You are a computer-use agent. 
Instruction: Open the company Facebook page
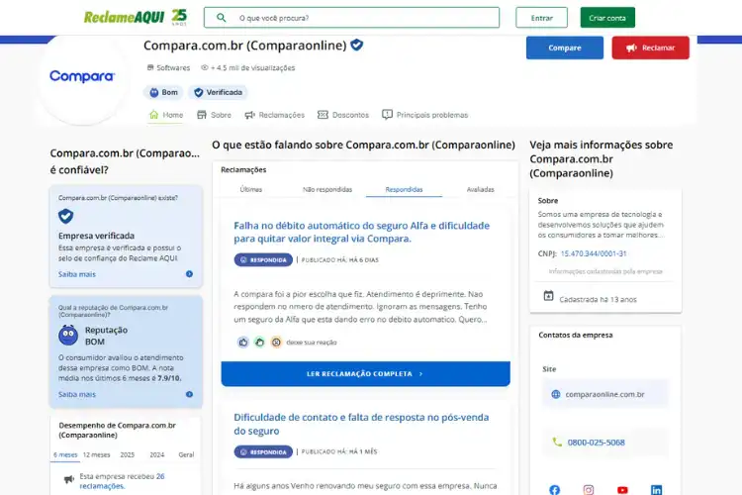tap(555, 490)
